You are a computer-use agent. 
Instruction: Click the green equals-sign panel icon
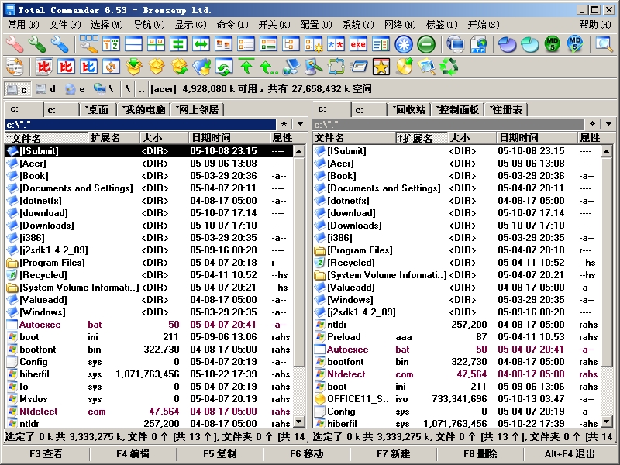(178, 44)
